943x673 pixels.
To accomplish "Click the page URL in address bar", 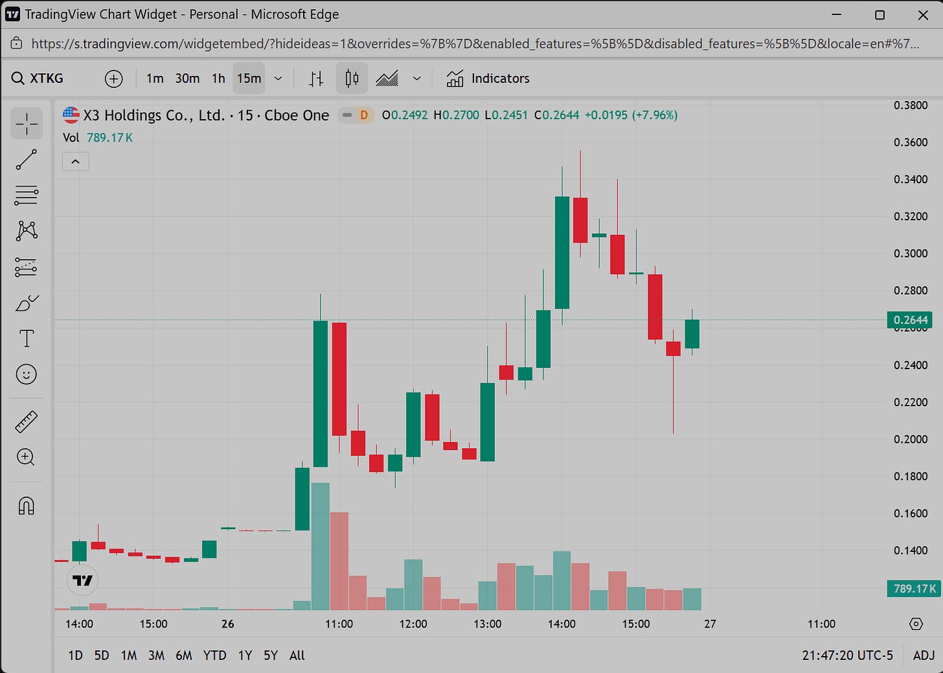I will click(x=475, y=43).
